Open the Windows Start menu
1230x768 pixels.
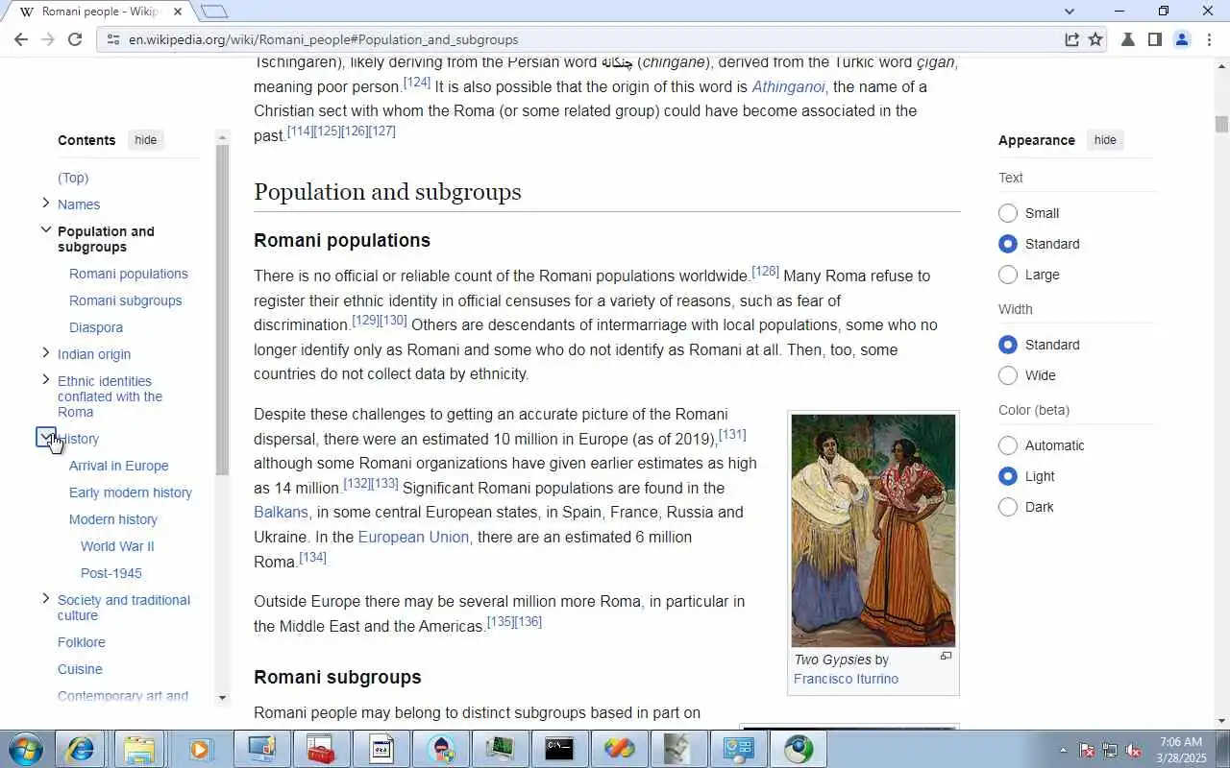25,749
